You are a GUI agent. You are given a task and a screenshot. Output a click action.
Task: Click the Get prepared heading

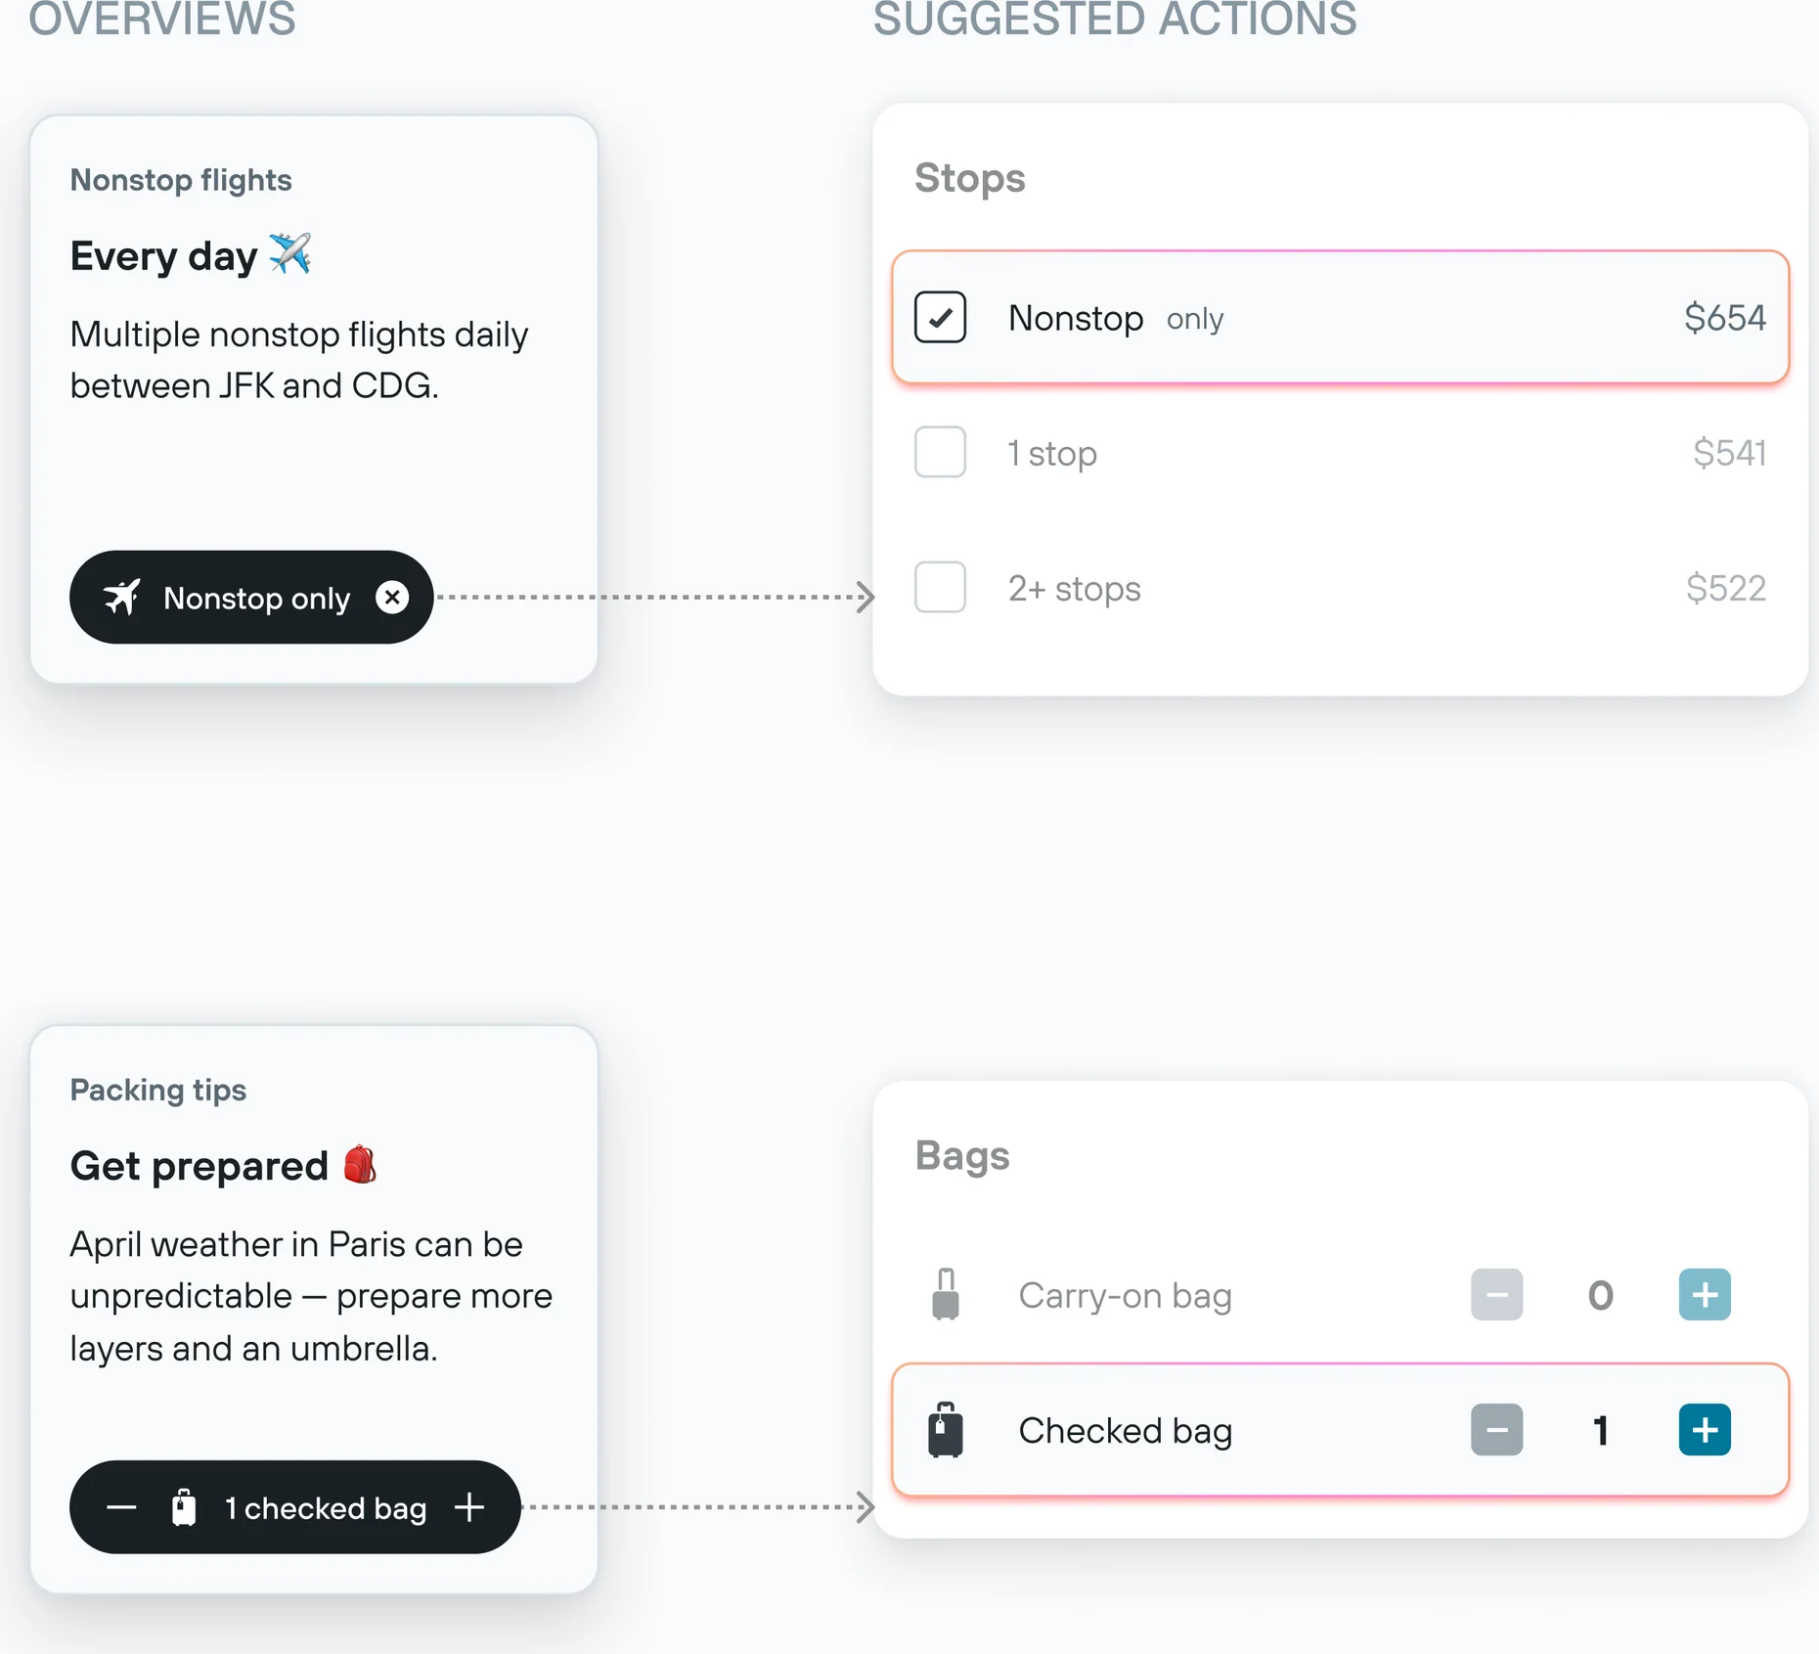199,1166
